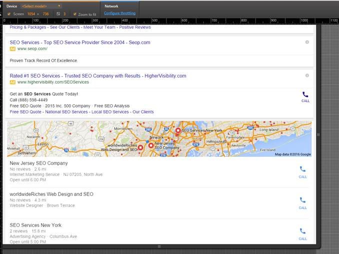Viewport: 339px width, 254px height.
Task: Open the Our Clients sitelink
Action: pyautogui.click(x=143, y=112)
